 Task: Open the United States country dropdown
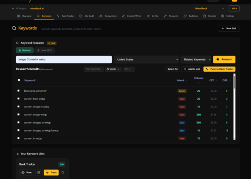pos(147,60)
